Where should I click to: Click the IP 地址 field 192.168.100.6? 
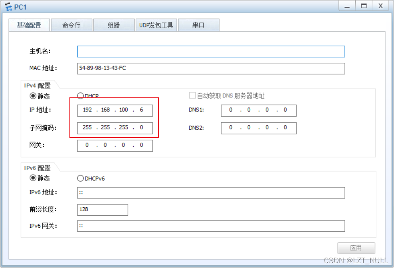click(115, 110)
